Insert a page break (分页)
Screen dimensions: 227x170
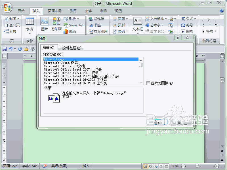(x=10, y=31)
